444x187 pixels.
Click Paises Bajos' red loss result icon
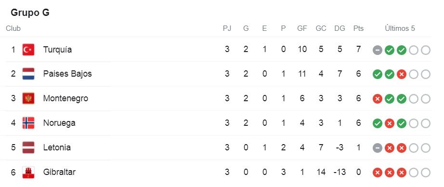(x=402, y=75)
